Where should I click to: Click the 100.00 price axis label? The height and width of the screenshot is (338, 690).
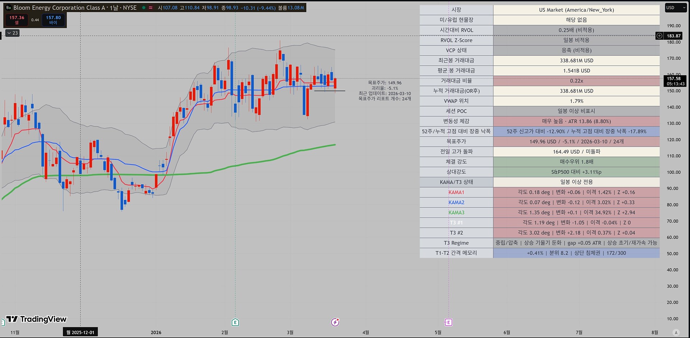(674, 172)
